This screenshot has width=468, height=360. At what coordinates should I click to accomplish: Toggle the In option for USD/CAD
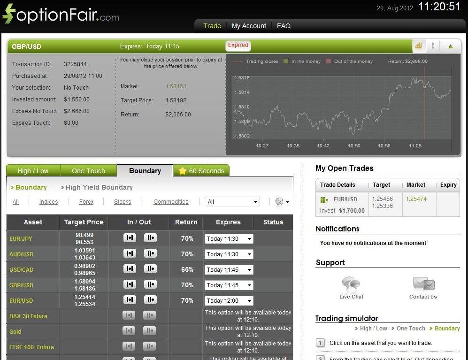tap(130, 269)
